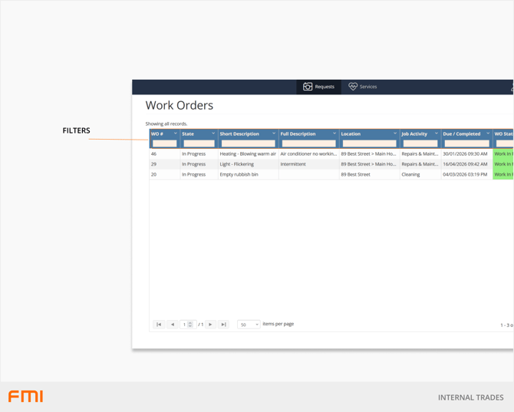The width and height of the screenshot is (514, 412).
Task: Open items per page dropdown
Action: [x=249, y=325]
